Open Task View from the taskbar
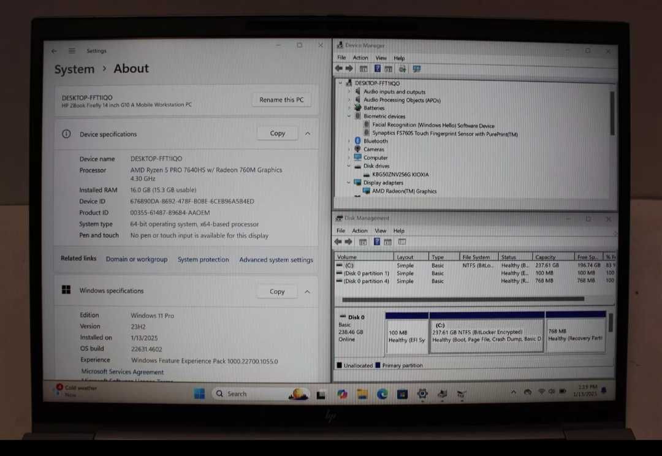Screen dimensions: 662x456 (321, 394)
